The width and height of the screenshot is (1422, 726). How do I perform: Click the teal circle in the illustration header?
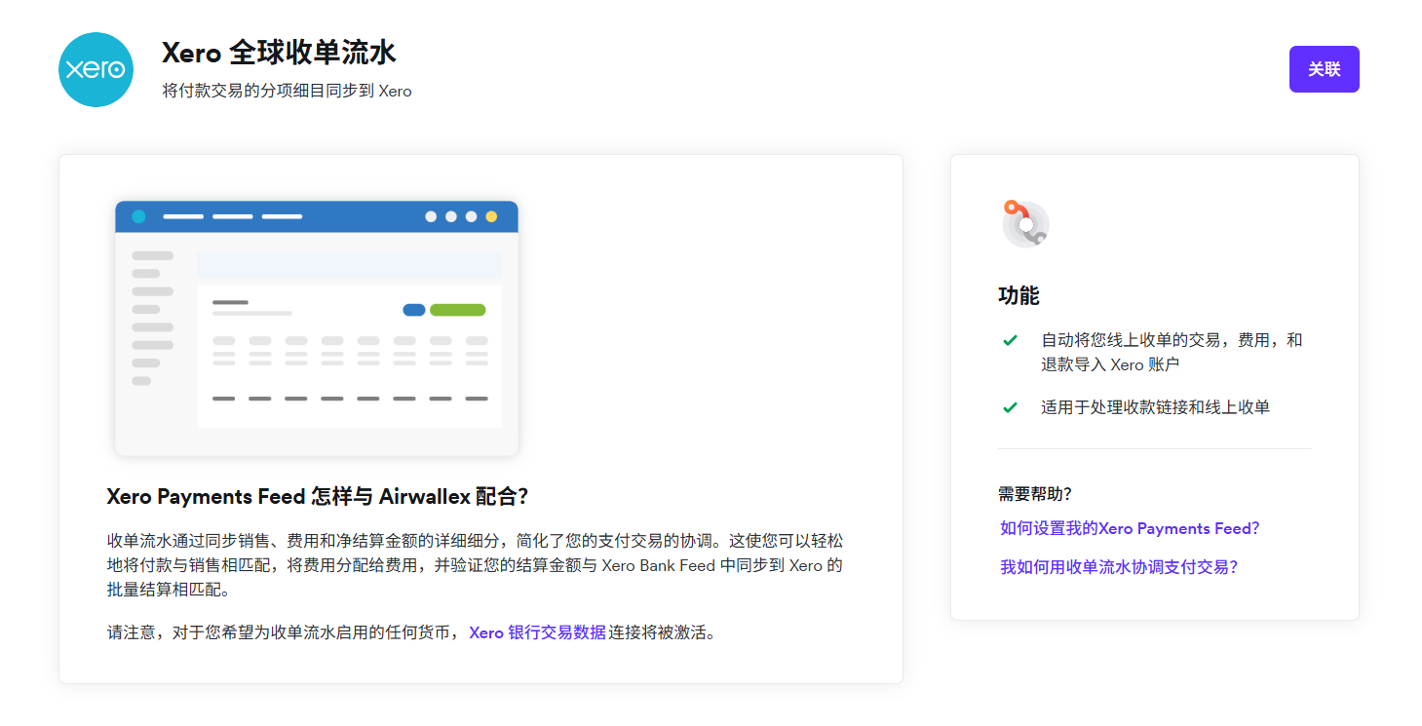(x=138, y=216)
